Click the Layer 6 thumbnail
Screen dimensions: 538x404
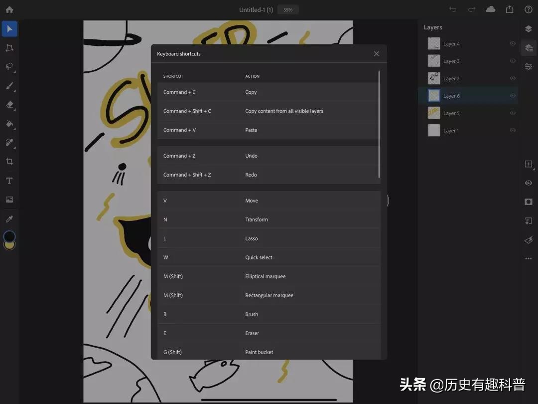[x=433, y=95]
